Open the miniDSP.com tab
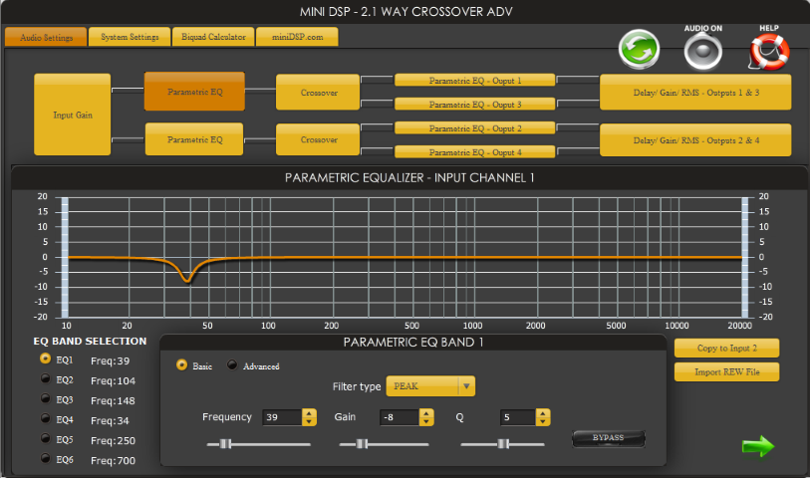 point(298,37)
